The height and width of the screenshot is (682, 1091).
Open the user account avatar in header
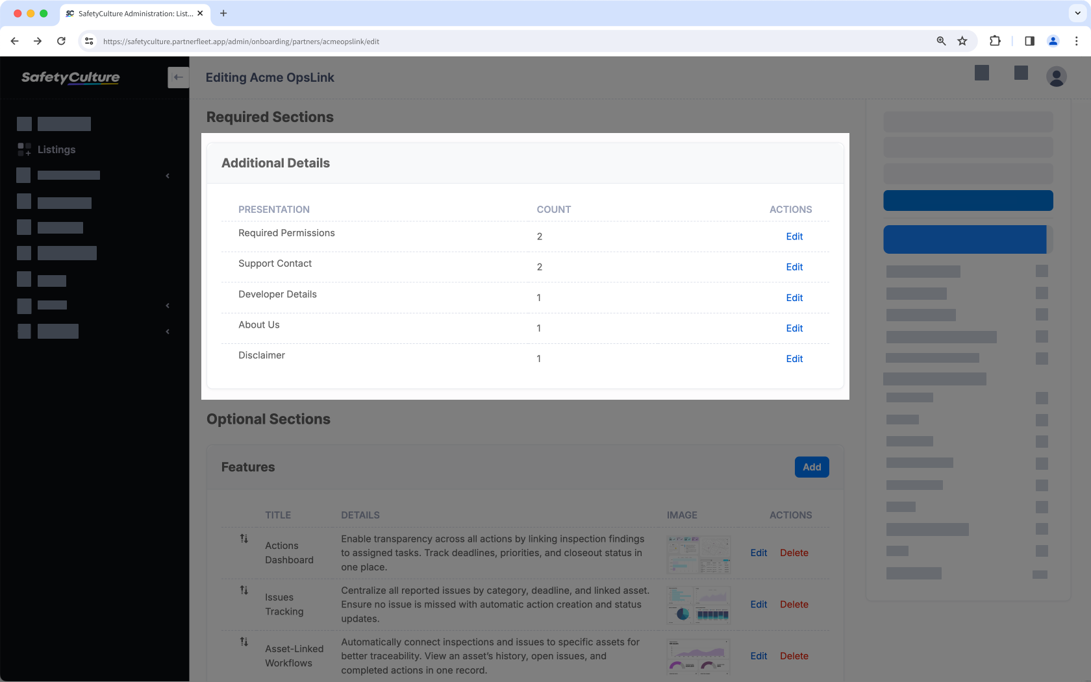point(1057,77)
